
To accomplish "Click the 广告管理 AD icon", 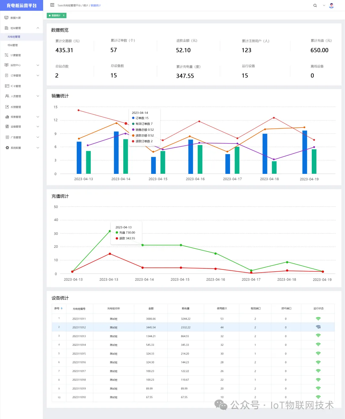I will [7, 137].
